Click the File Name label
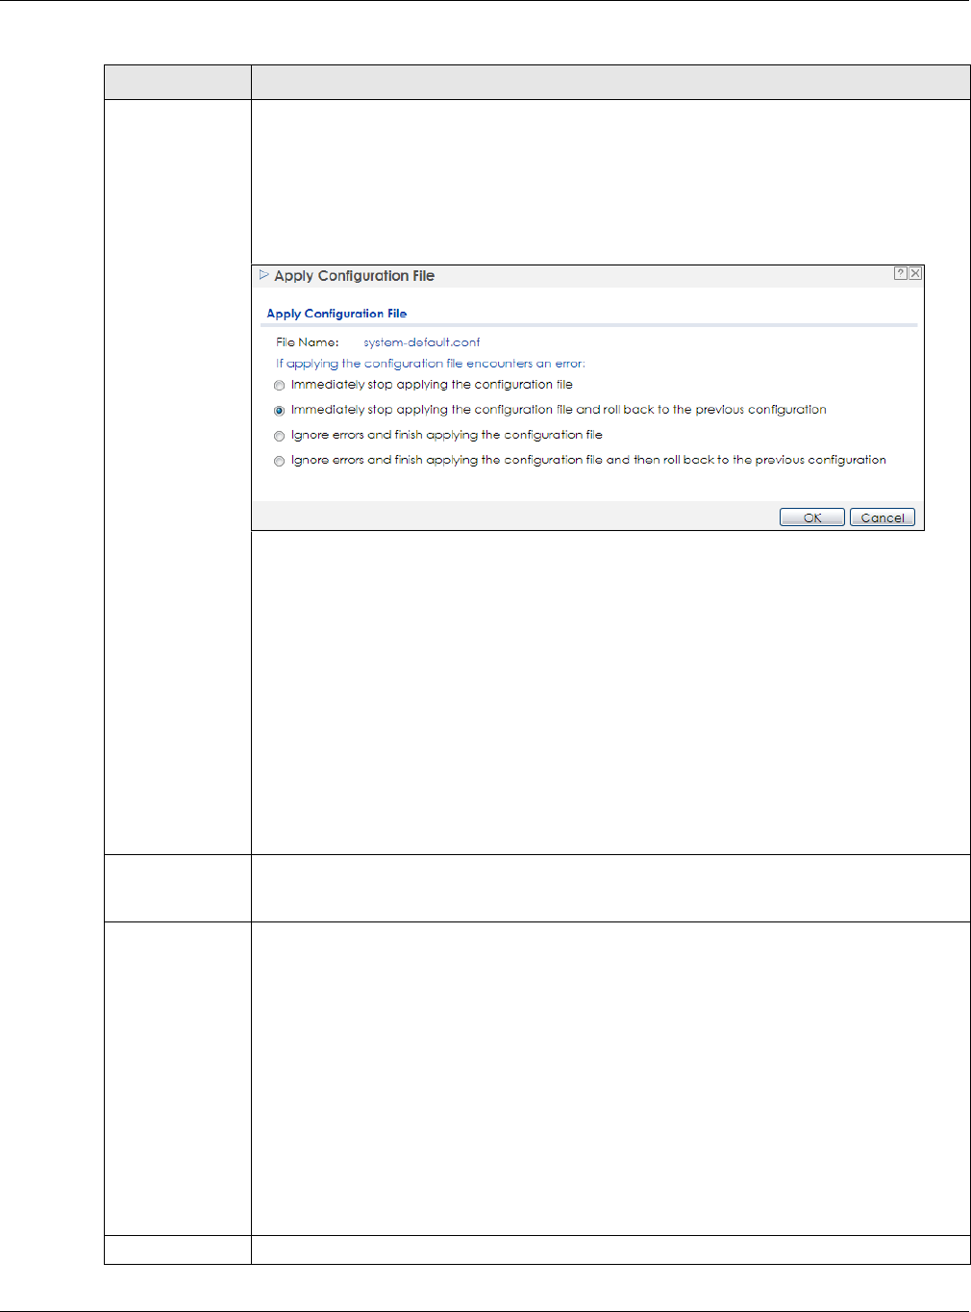Image resolution: width=971 pixels, height=1312 pixels. tap(308, 342)
